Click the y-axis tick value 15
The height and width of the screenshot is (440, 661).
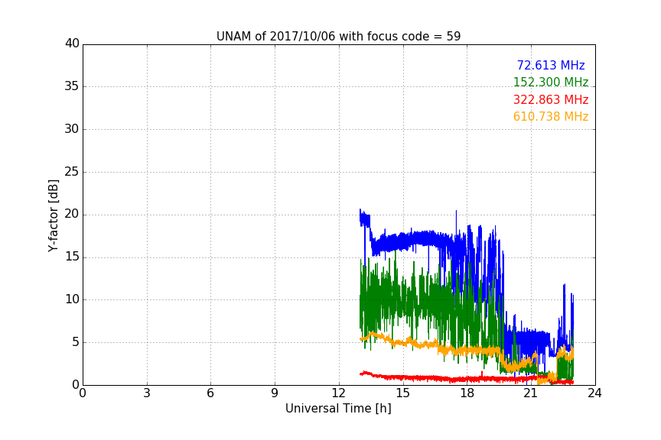[72, 257]
